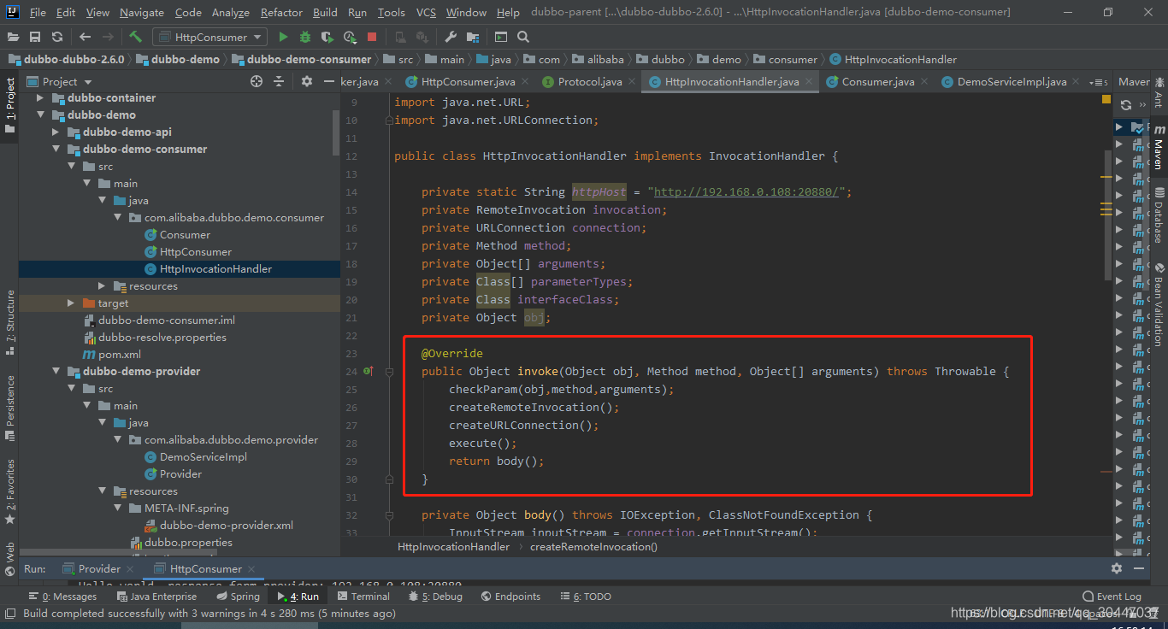Navigate back with the left arrow icon

pyautogui.click(x=85, y=37)
